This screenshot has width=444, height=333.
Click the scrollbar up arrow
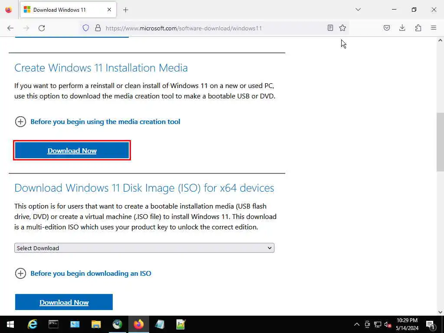pos(440,40)
